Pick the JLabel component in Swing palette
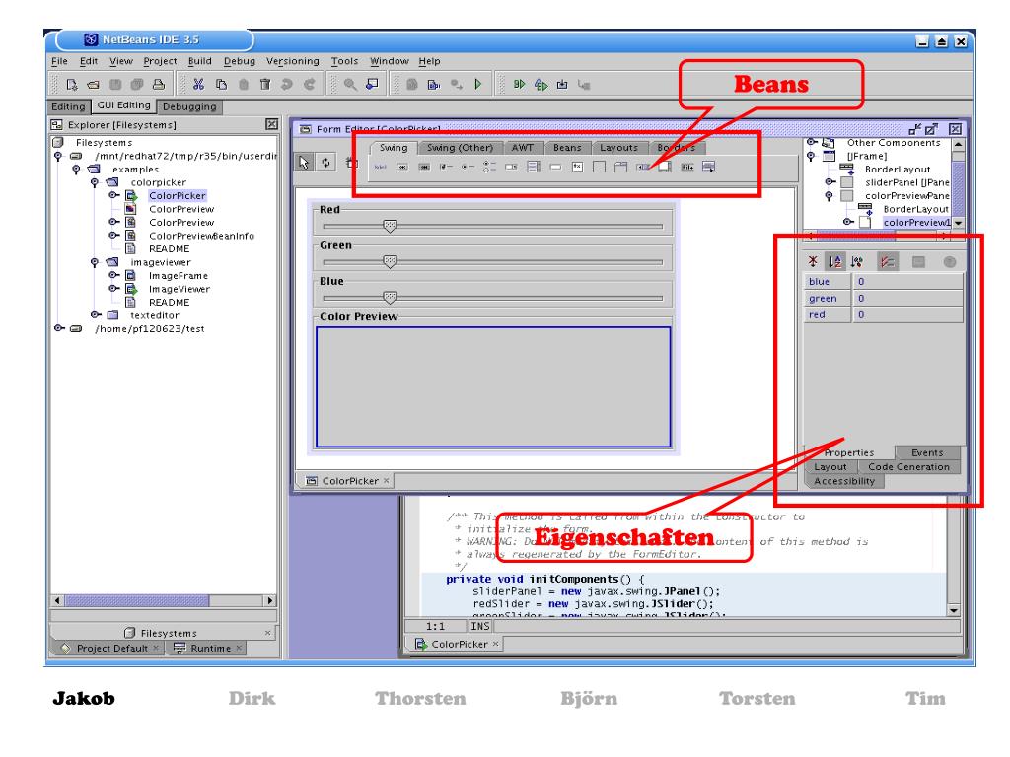The image size is (1010, 757). pyautogui.click(x=381, y=168)
